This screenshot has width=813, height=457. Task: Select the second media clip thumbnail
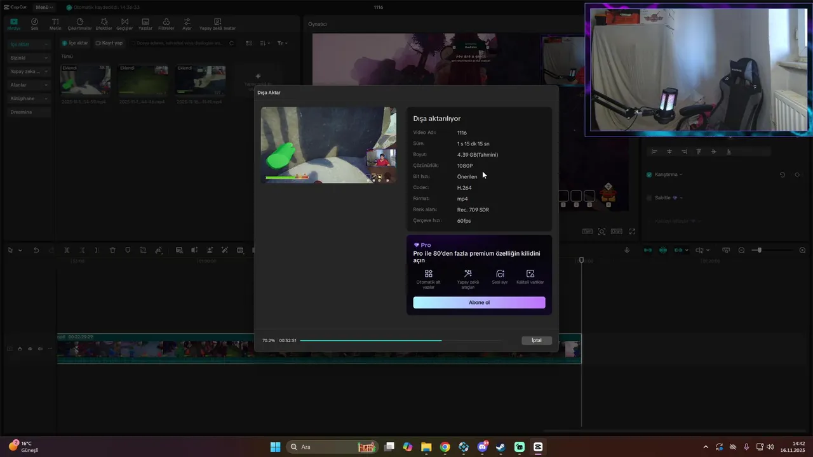pyautogui.click(x=143, y=80)
